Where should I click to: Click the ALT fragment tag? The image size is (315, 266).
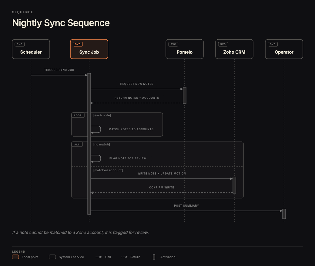pyautogui.click(x=77, y=145)
